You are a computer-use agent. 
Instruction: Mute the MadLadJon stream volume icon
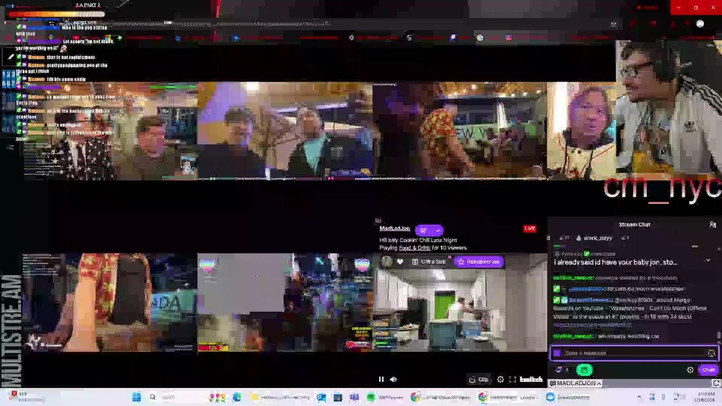click(393, 379)
